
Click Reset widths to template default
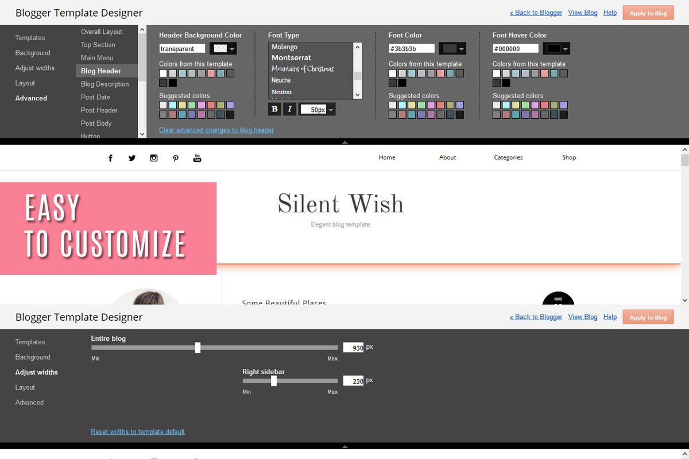tap(138, 431)
